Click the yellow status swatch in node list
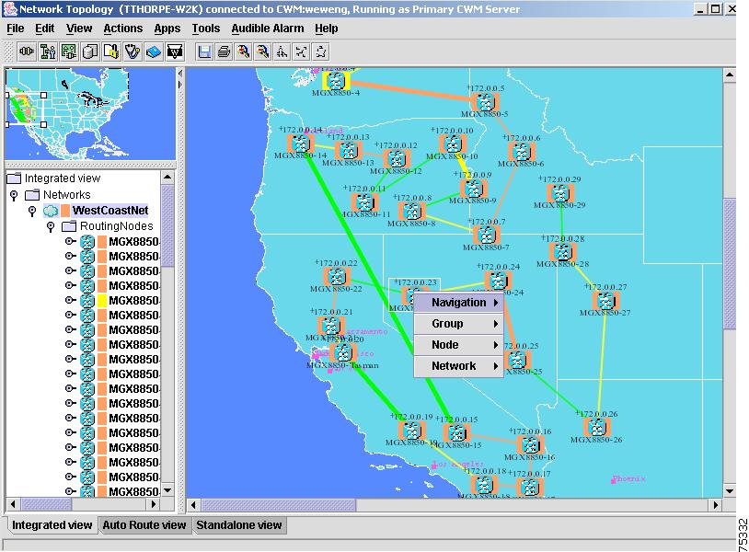The image size is (749, 552). pos(102,300)
